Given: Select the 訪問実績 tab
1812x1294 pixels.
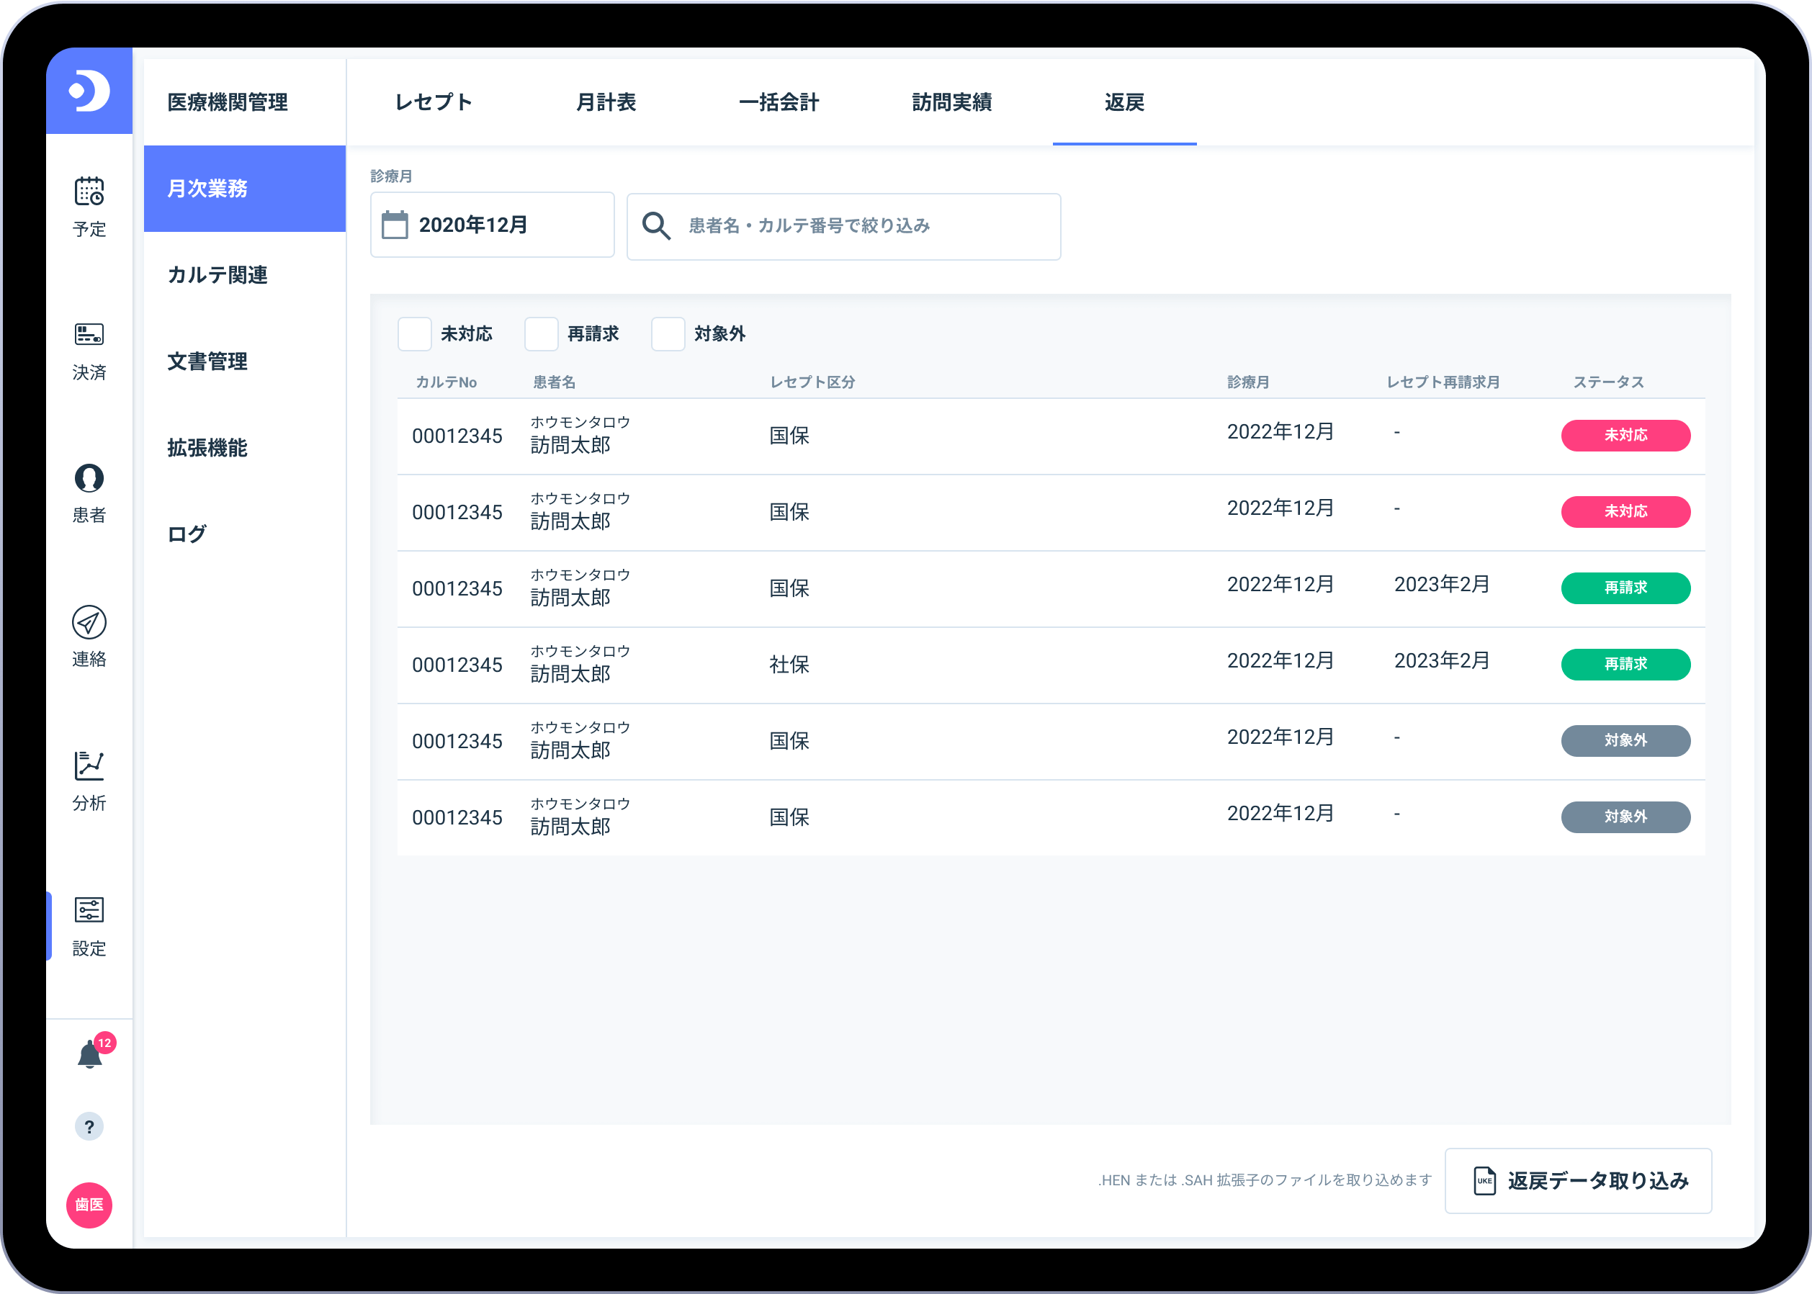Looking at the screenshot, I should point(951,102).
